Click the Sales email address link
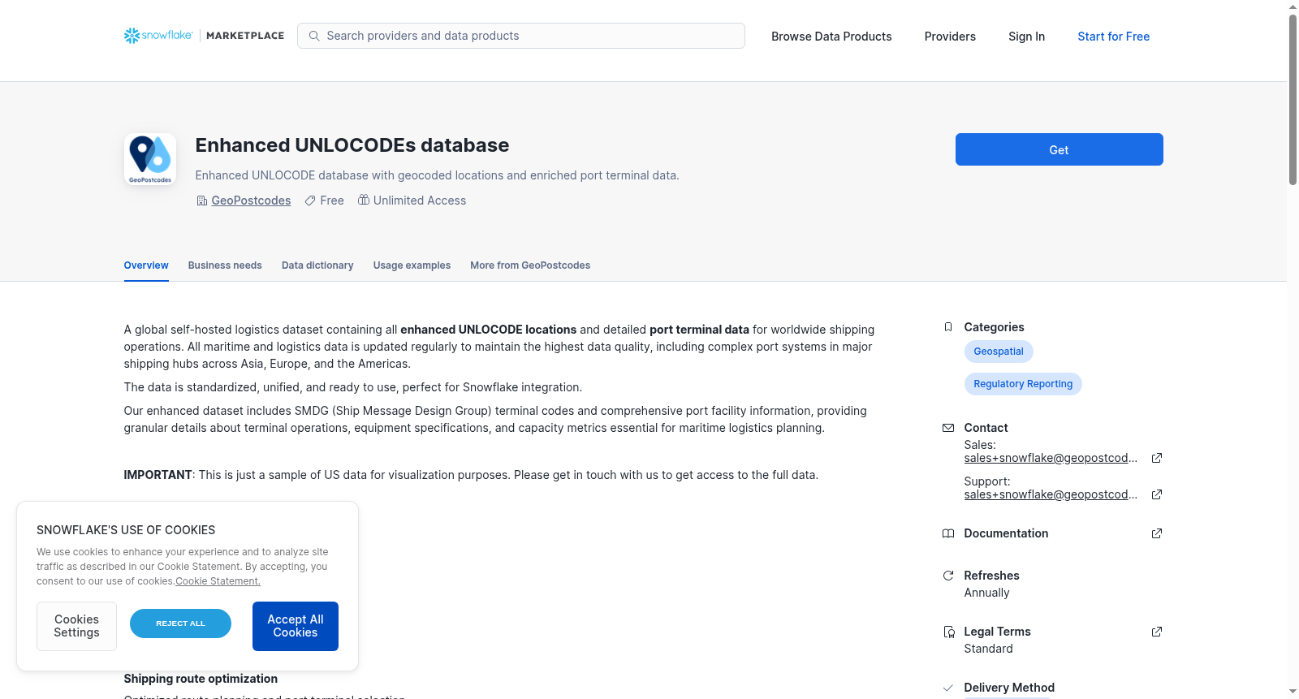1299x699 pixels. (x=1051, y=458)
